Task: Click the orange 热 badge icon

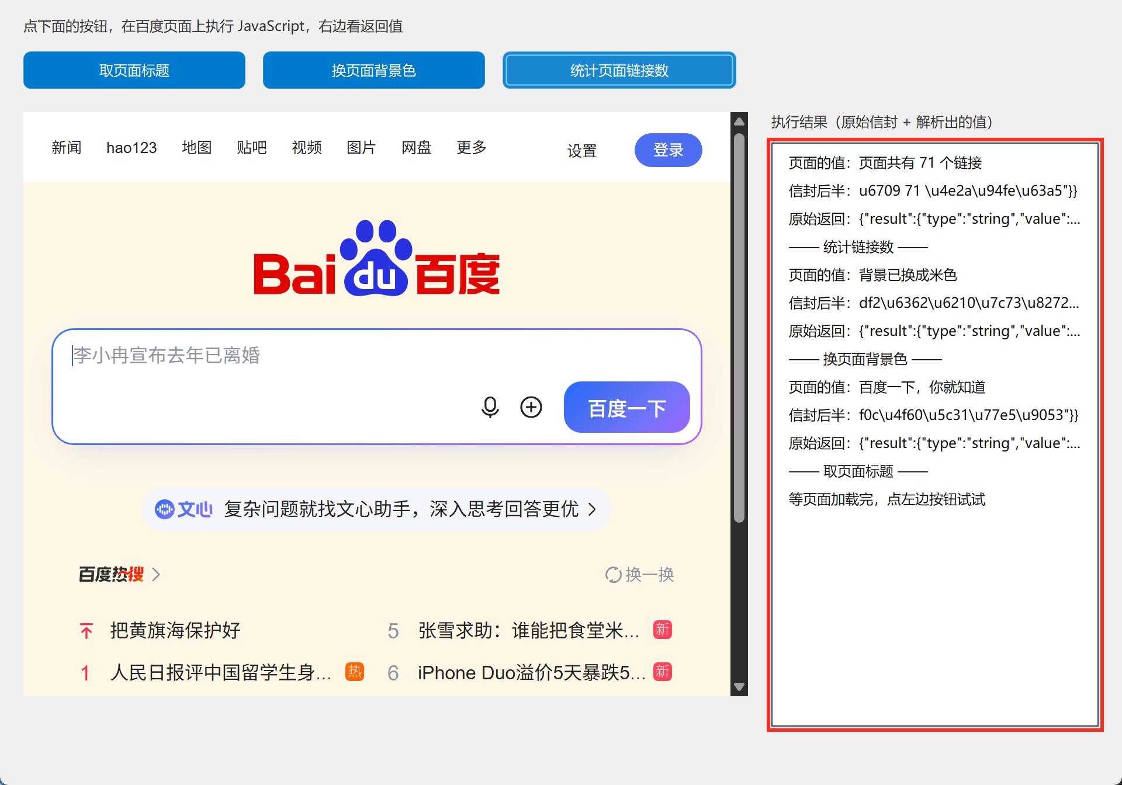Action: pos(355,672)
